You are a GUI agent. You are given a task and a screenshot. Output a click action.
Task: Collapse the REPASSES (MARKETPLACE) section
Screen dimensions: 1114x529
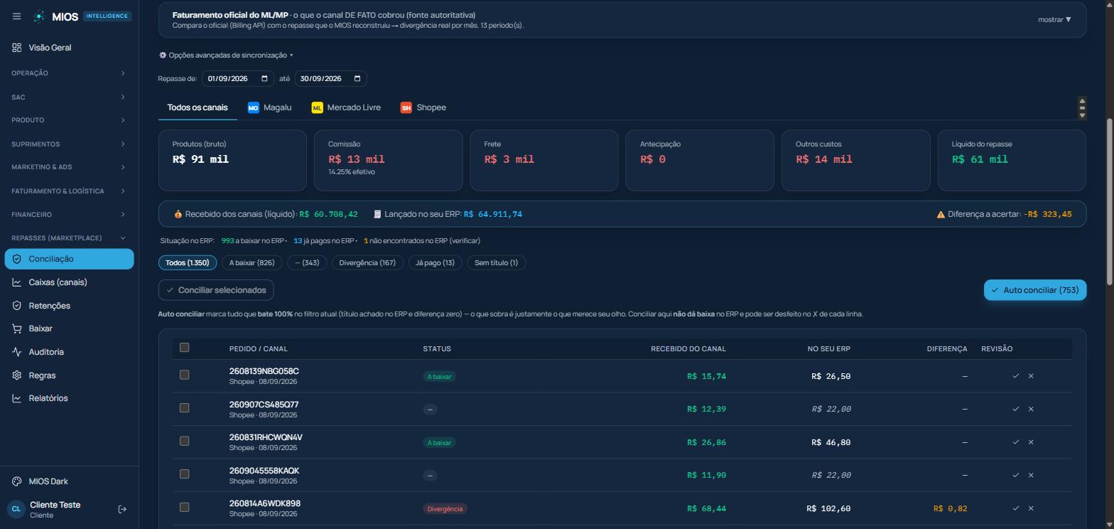tap(69, 237)
